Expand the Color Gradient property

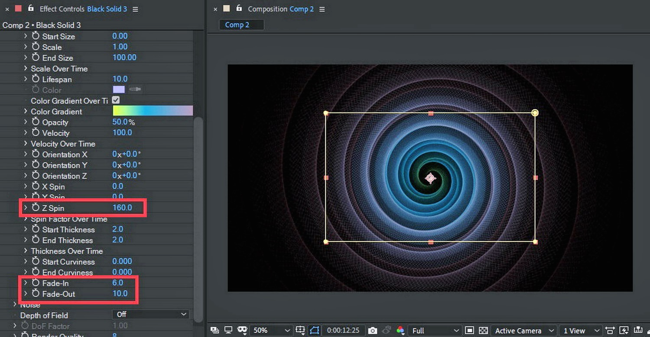tap(26, 111)
